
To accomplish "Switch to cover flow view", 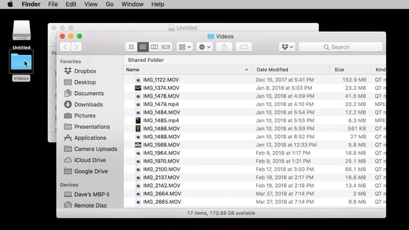I will click(x=166, y=47).
